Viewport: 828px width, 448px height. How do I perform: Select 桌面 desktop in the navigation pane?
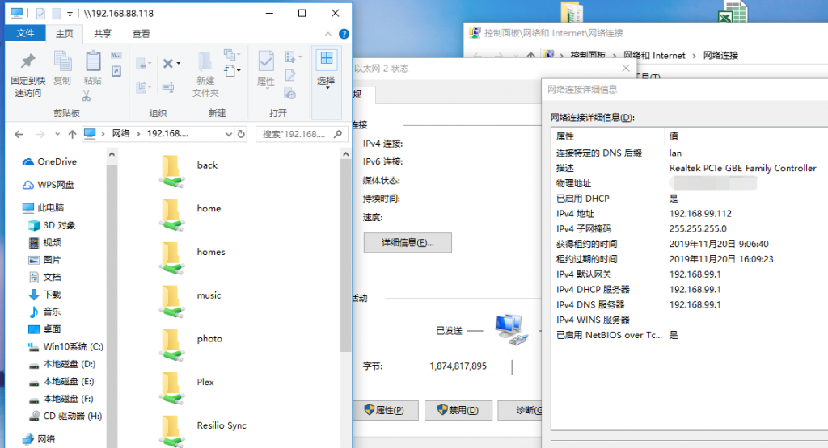pyautogui.click(x=45, y=329)
